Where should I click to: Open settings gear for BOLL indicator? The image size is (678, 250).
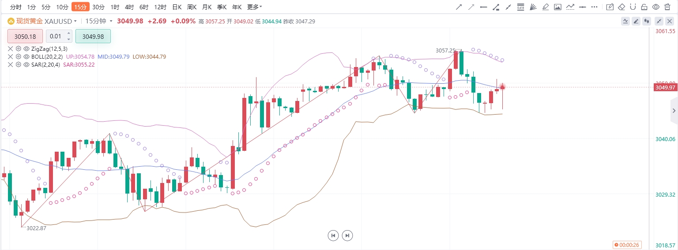click(x=19, y=56)
